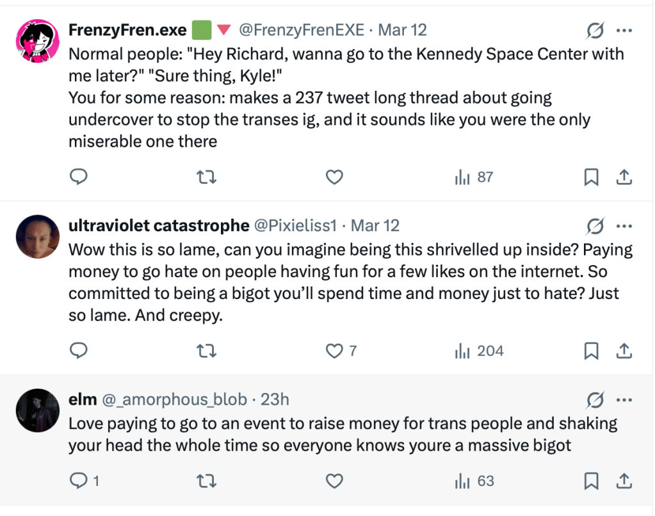655x516 pixels.
Task: Bookmark the FrenzyFren.exe tweet
Action: pyautogui.click(x=591, y=177)
